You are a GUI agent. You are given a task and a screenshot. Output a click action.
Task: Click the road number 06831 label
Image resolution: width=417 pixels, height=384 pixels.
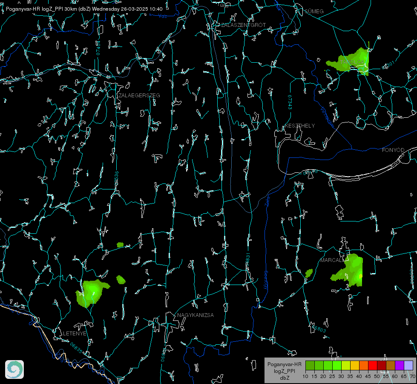(247, 259)
